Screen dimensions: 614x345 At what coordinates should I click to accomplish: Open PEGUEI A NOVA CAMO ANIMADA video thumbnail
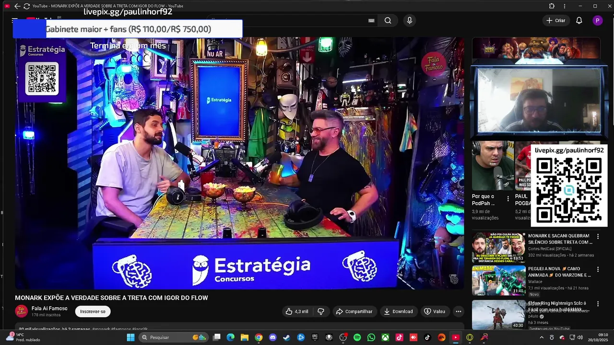tap(498, 281)
